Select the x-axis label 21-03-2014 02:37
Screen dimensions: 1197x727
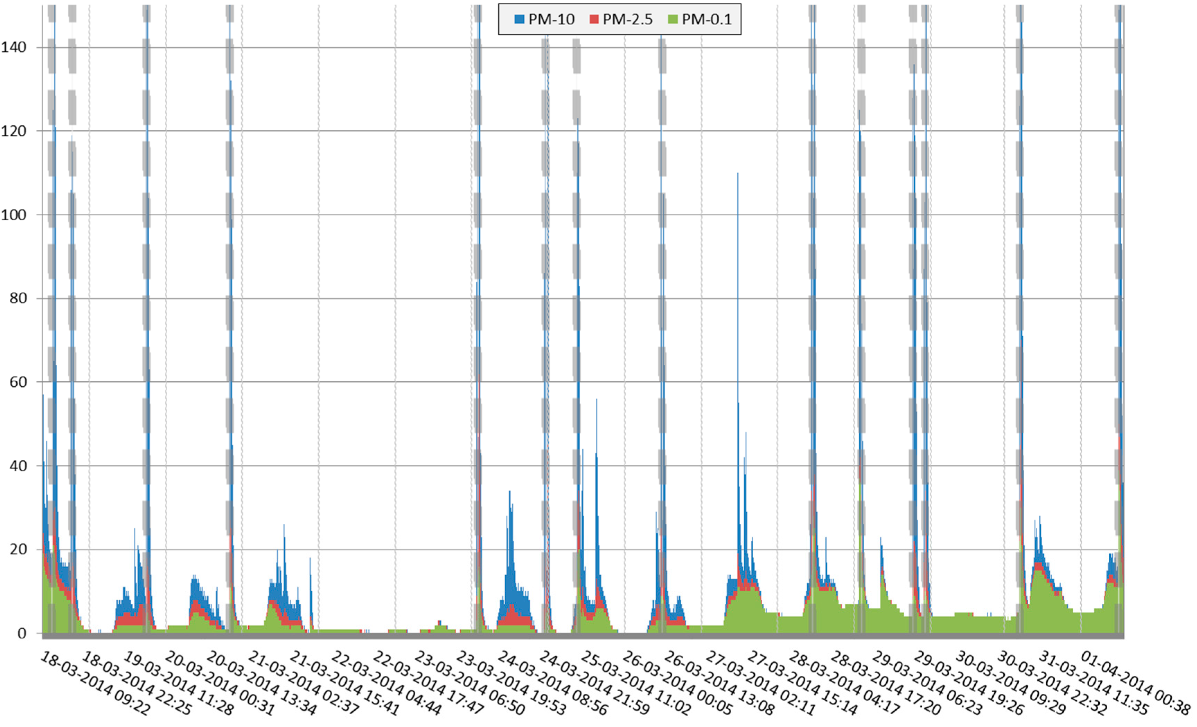[x=303, y=683]
